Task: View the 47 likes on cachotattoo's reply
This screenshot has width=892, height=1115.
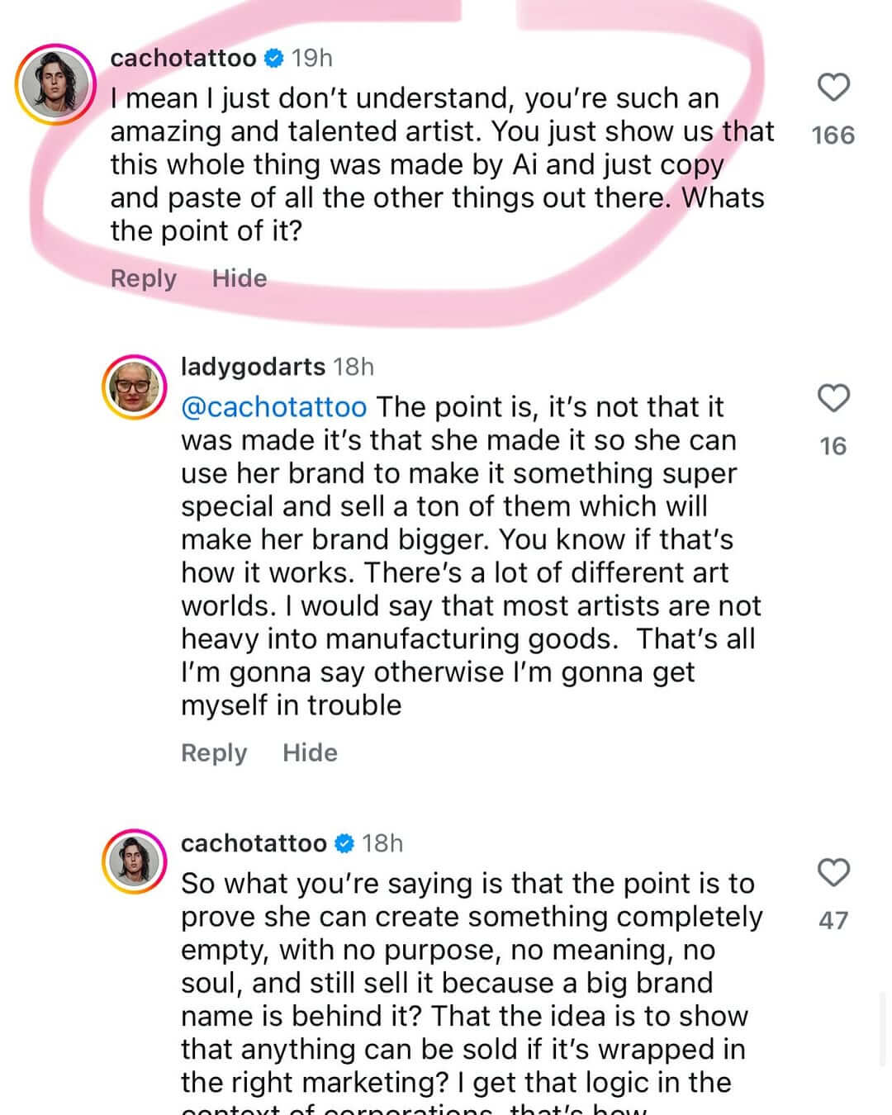Action: click(833, 920)
